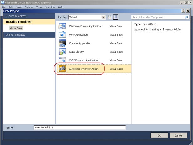
Task: Select the Windows Forms Application template icon
Action: pyautogui.click(x=63, y=26)
